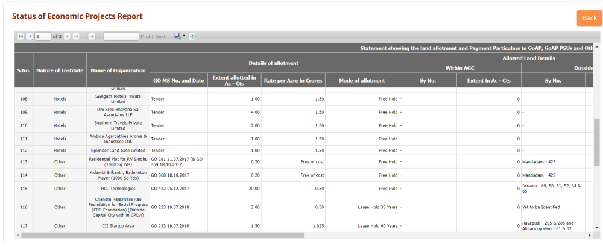603x250 pixels.
Task: Click the S.No. column header
Action: tap(24, 70)
